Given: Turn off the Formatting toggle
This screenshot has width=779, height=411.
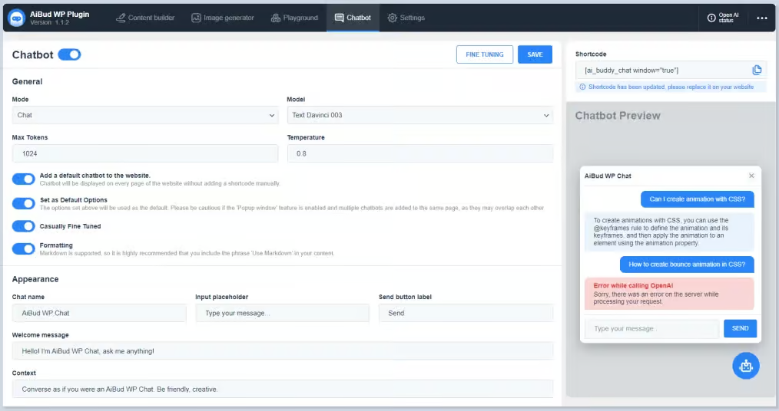Looking at the screenshot, I should 24,248.
